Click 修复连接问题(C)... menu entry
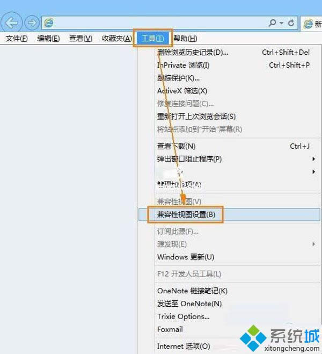 pyautogui.click(x=229, y=104)
